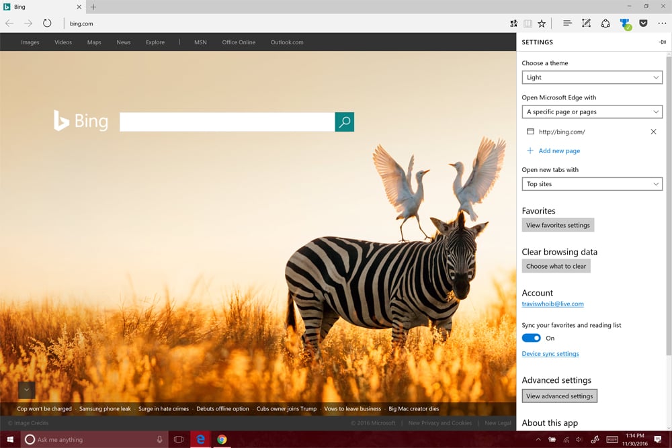Viewport: 672px width, 448px height.
Task: Click traviswhoib@live.com account link
Action: [552, 304]
